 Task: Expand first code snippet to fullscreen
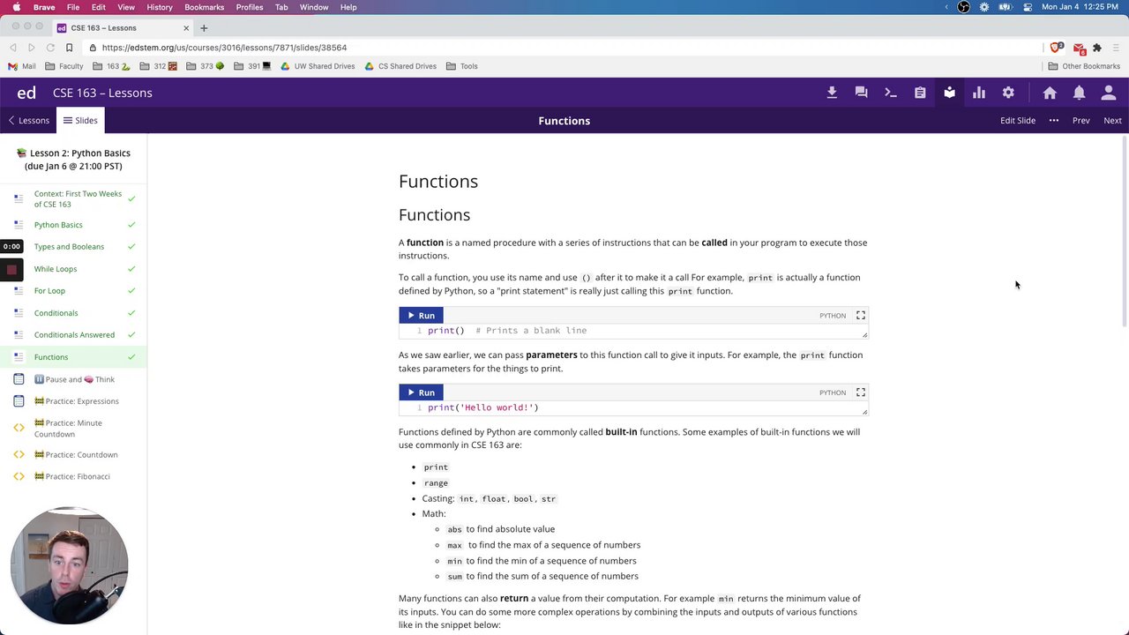point(861,315)
